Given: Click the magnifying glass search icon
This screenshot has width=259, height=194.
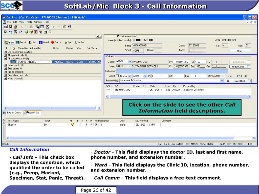Looking at the screenshot, I should tap(15, 32).
